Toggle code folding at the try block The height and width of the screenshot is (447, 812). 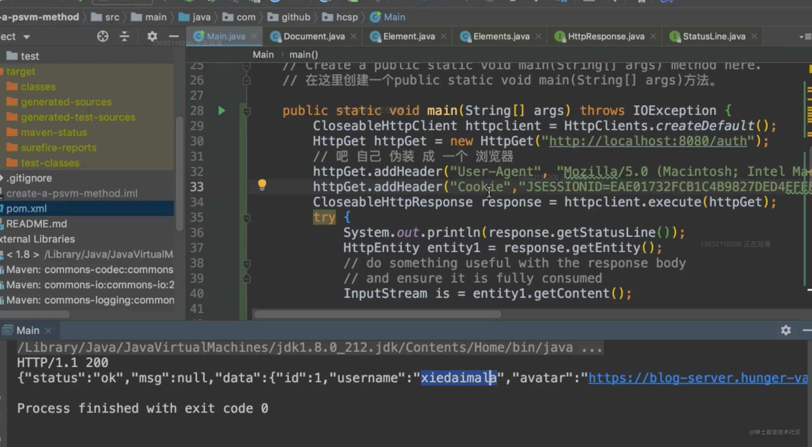pos(246,218)
